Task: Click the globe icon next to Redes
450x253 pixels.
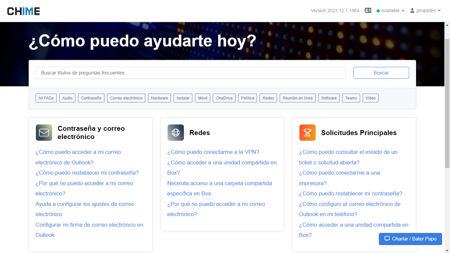Action: tap(176, 132)
